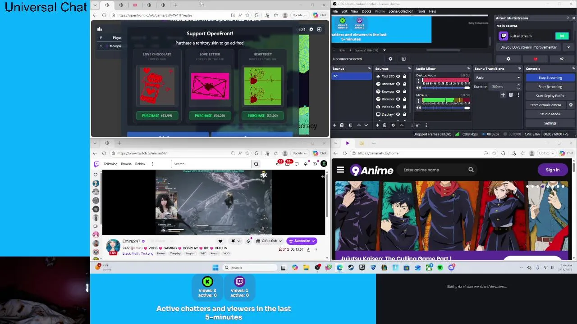Purchase the Love Letter skin for $4.20
Screen dimensions: 577x324
(x=210, y=116)
